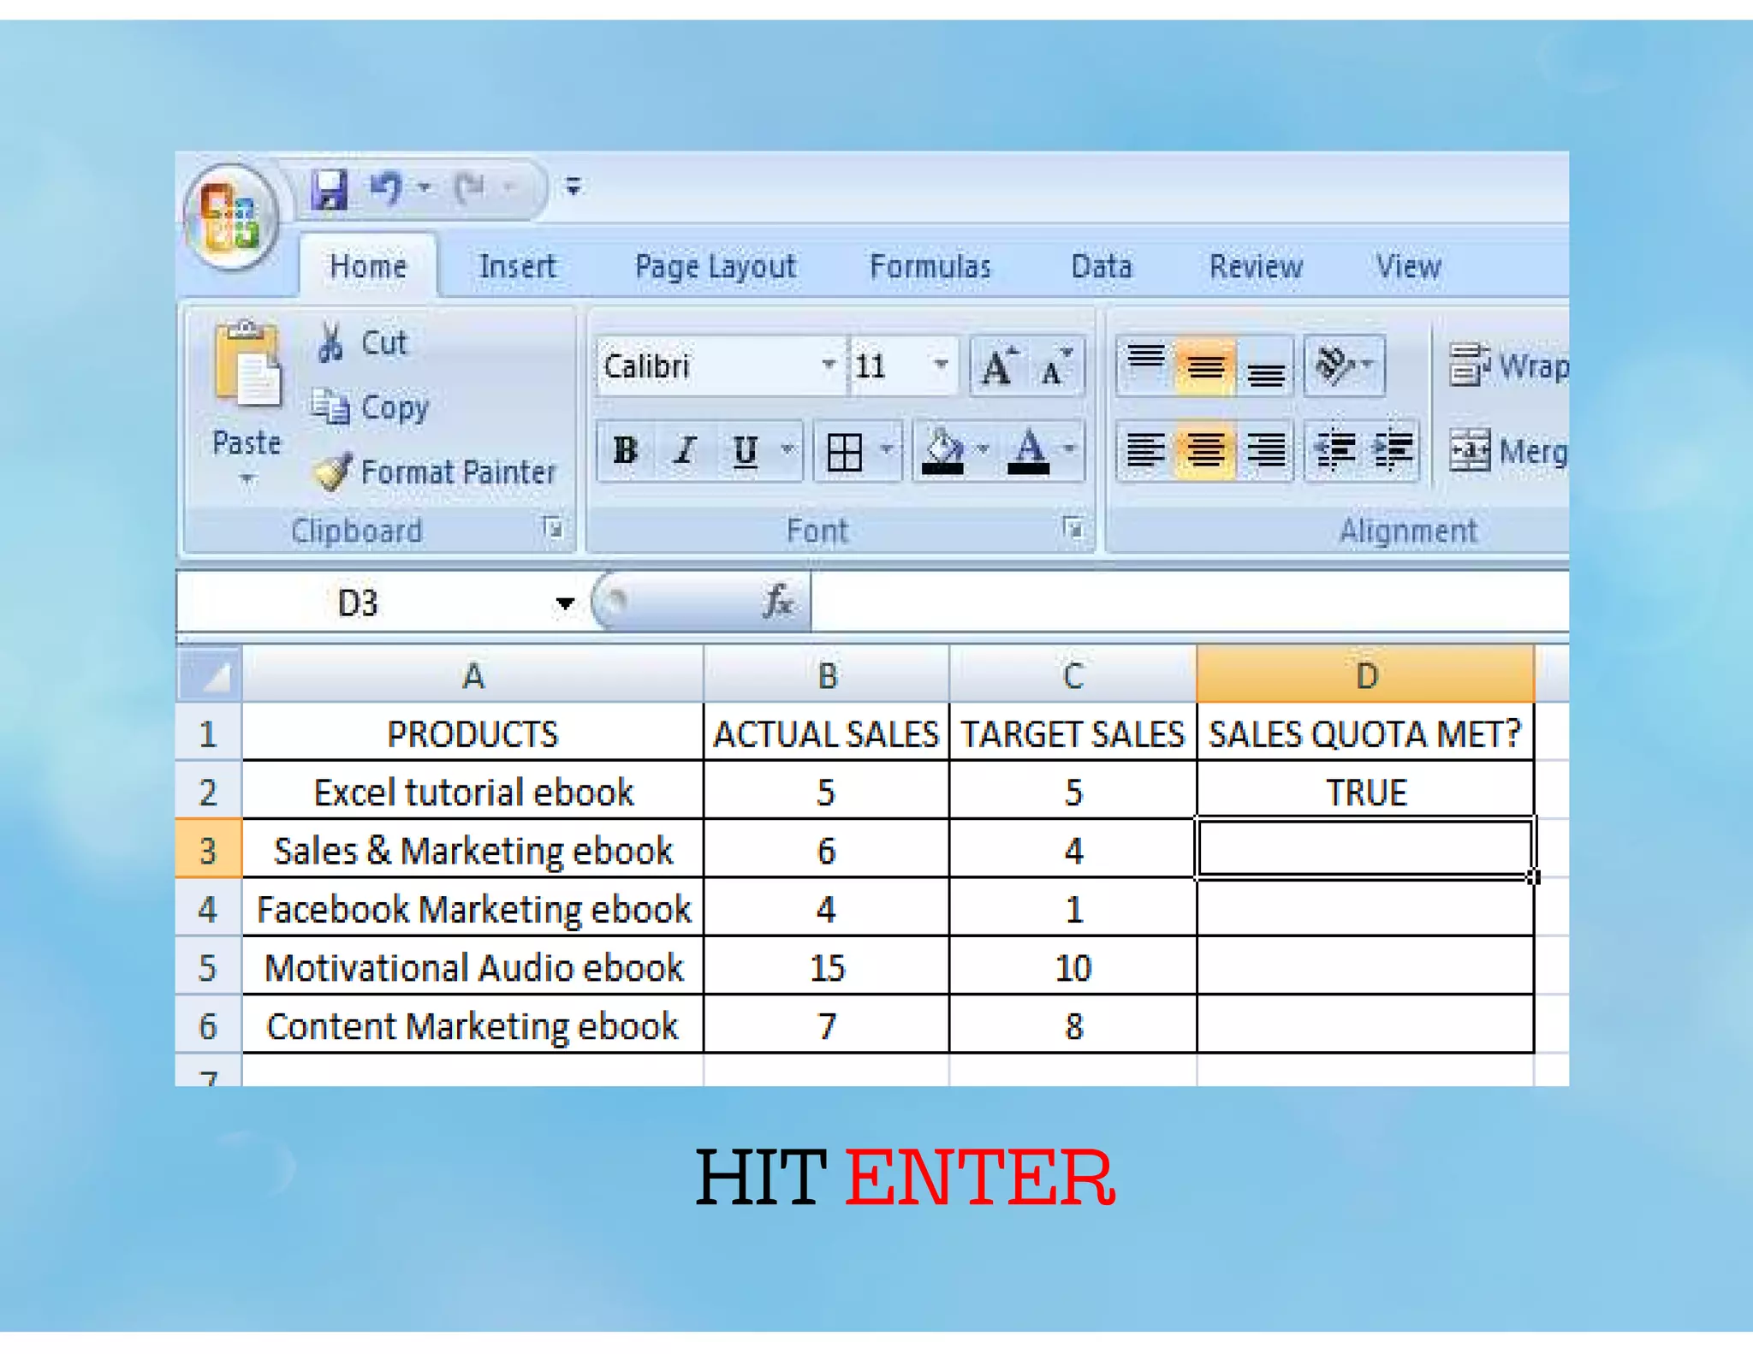The height and width of the screenshot is (1354, 1753).
Task: Switch to the Formulas tab
Action: coord(930,267)
